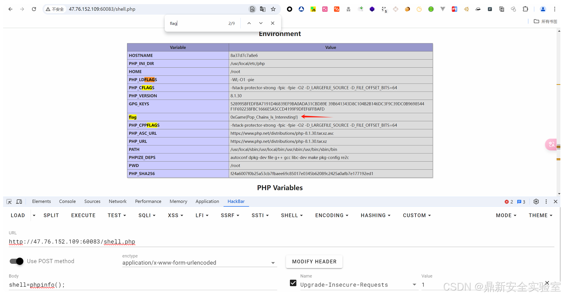Image resolution: width=562 pixels, height=296 pixels.
Task: Open the ENCODING dropdown menu
Action: (x=332, y=215)
